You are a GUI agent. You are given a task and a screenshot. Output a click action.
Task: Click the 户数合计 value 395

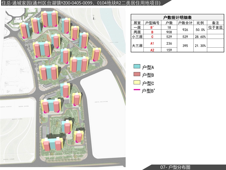click(x=185, y=46)
